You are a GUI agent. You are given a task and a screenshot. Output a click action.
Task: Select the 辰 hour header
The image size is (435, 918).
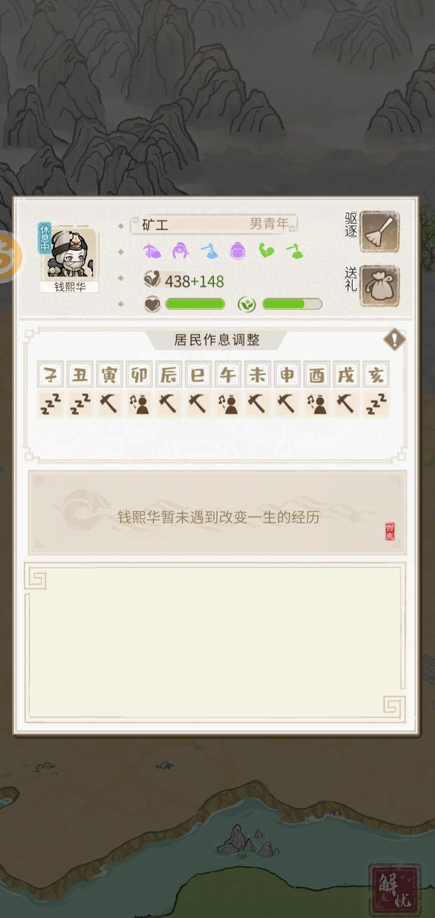tap(169, 375)
